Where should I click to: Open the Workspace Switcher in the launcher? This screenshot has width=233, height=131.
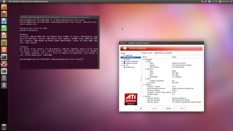click(x=4, y=71)
